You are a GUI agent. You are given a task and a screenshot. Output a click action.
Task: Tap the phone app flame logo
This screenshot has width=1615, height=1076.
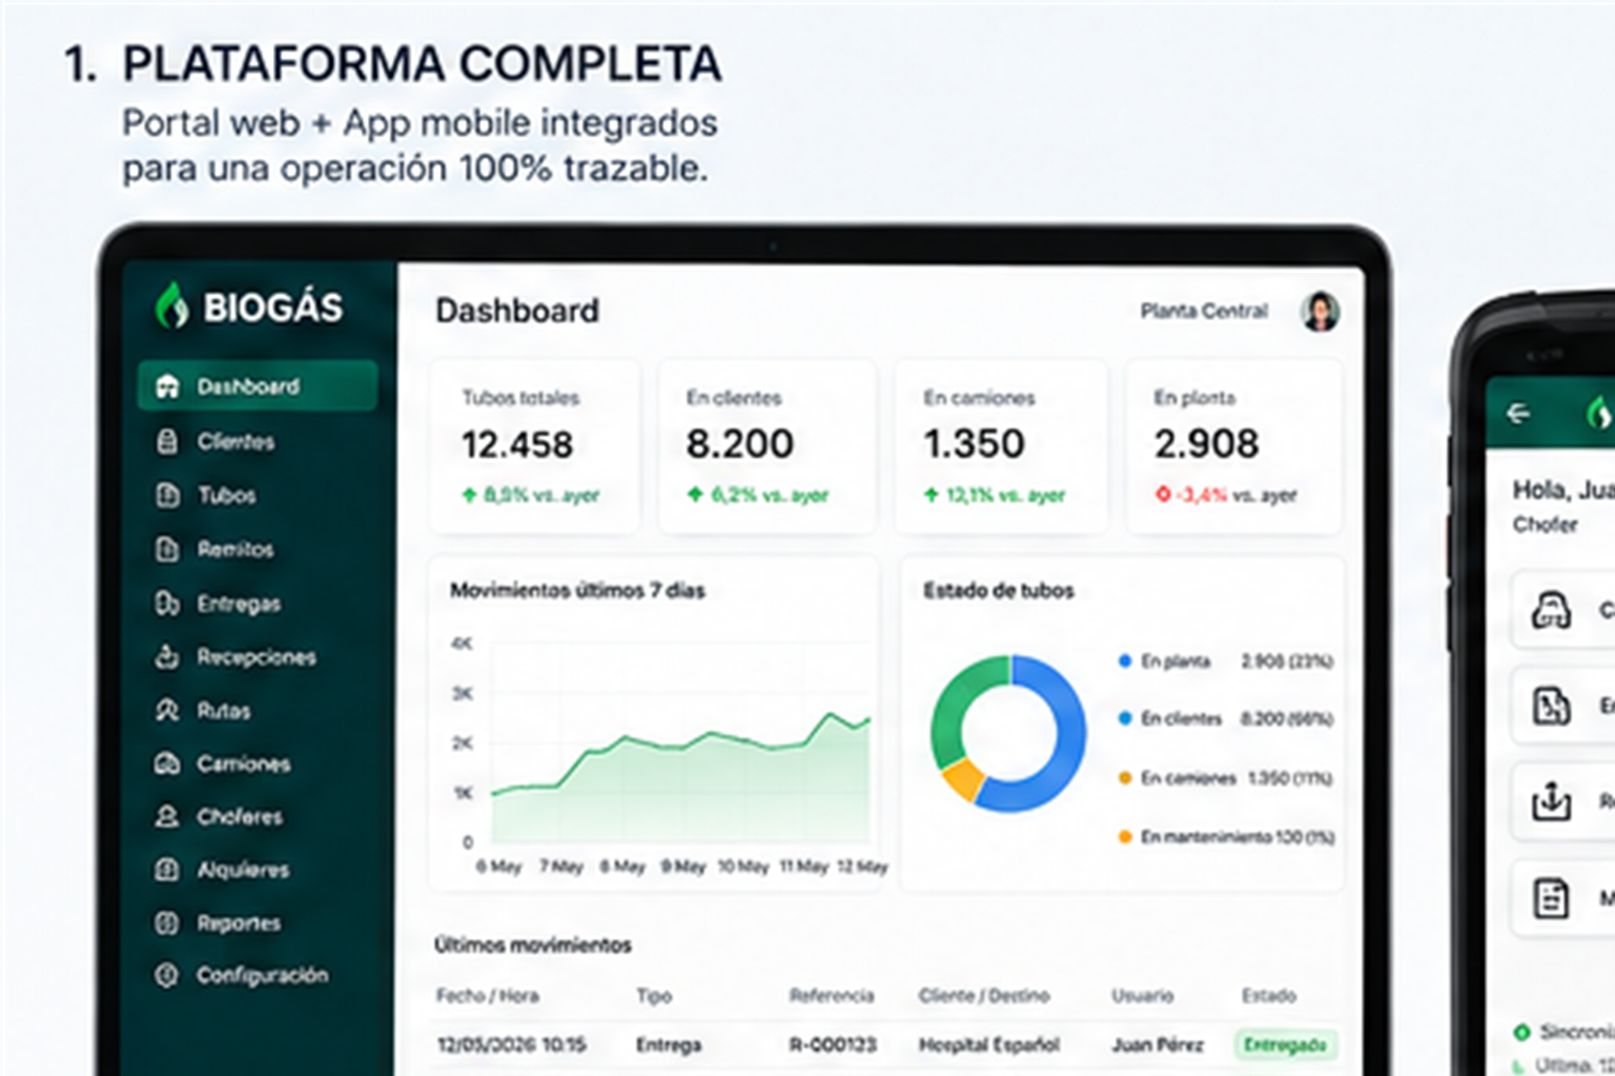pyautogui.click(x=1599, y=413)
